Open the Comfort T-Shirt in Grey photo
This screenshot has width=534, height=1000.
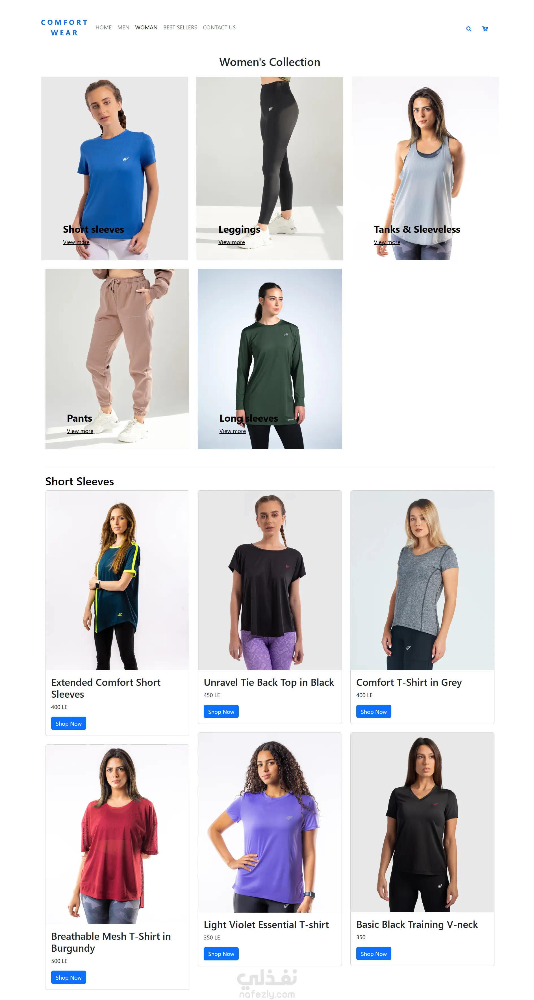coord(422,580)
